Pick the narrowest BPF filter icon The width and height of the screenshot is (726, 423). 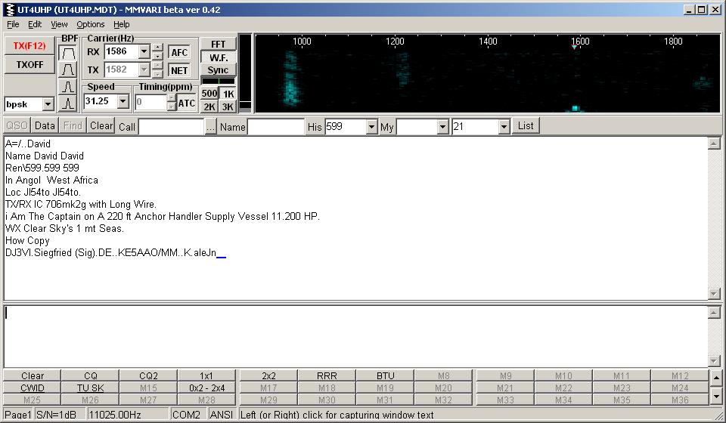[68, 103]
